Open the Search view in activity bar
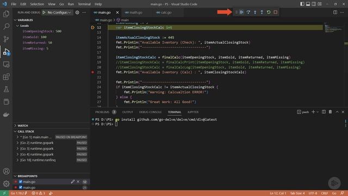Screen dimensions: 348x196 (6, 27)
